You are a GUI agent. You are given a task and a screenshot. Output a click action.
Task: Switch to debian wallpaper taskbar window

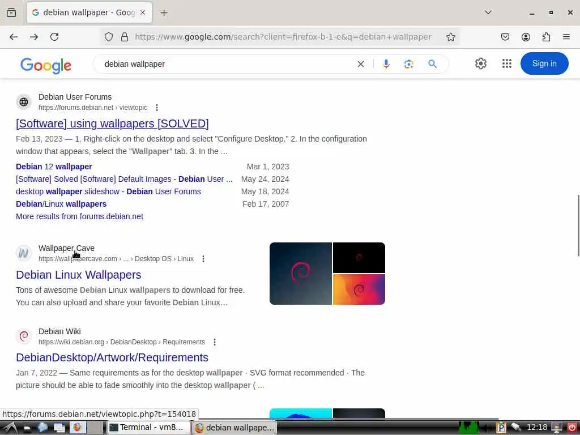234,428
